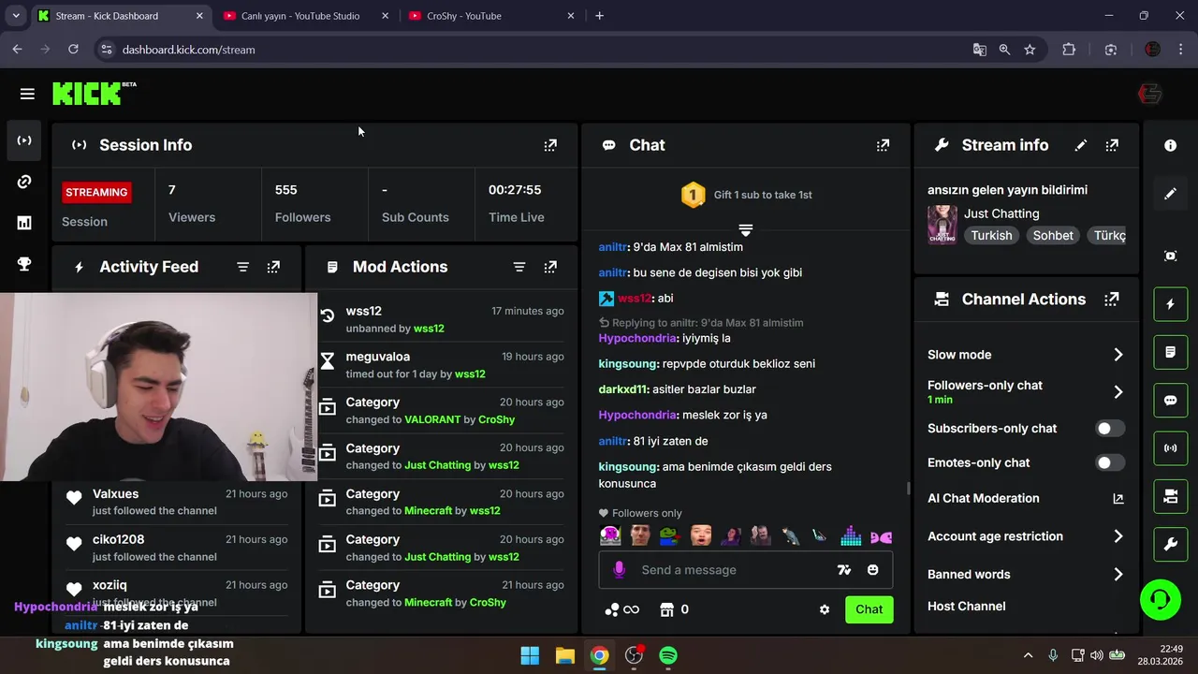Open chat settings gear icon
Image resolution: width=1198 pixels, height=674 pixels.
pos(825,609)
